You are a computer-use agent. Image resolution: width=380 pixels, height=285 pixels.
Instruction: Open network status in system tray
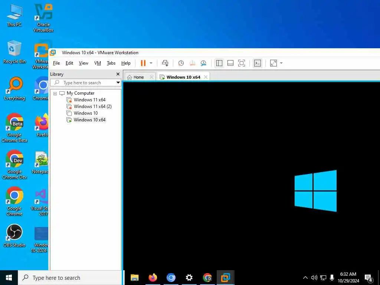pos(323,278)
